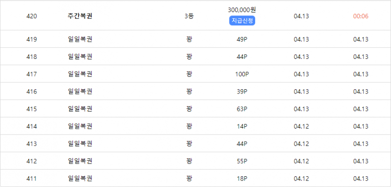Screen dimensions: 391x187
Task: Select the 일일복권 entry in row 419
Action: point(80,39)
